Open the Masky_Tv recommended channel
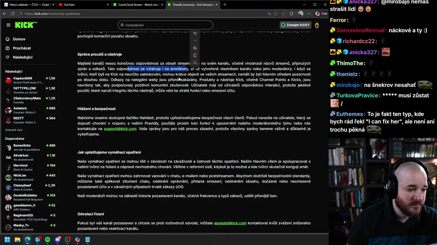This screenshot has height=245, width=437. click(x=30, y=227)
